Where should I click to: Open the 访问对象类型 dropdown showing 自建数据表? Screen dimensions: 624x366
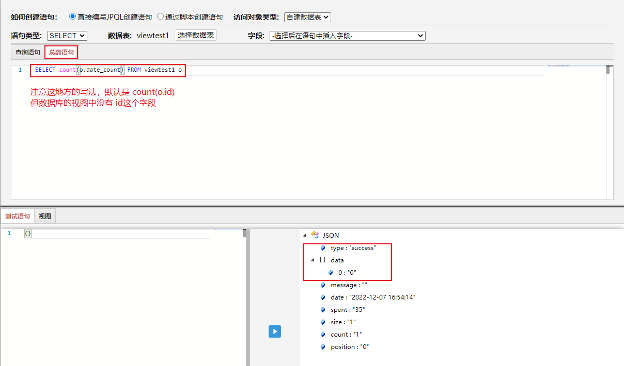pos(307,17)
